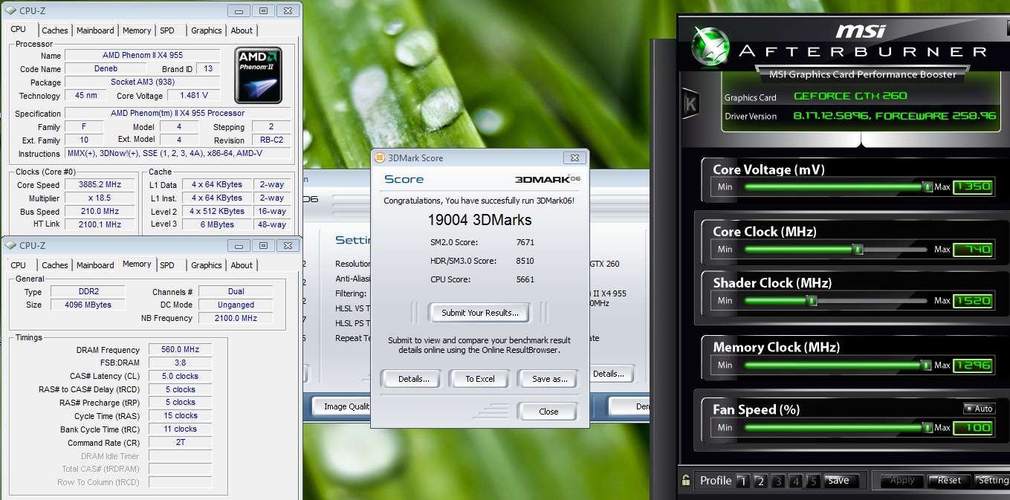Click the Core Voltage slider handle
The width and height of the screenshot is (1010, 500).
[x=927, y=187]
